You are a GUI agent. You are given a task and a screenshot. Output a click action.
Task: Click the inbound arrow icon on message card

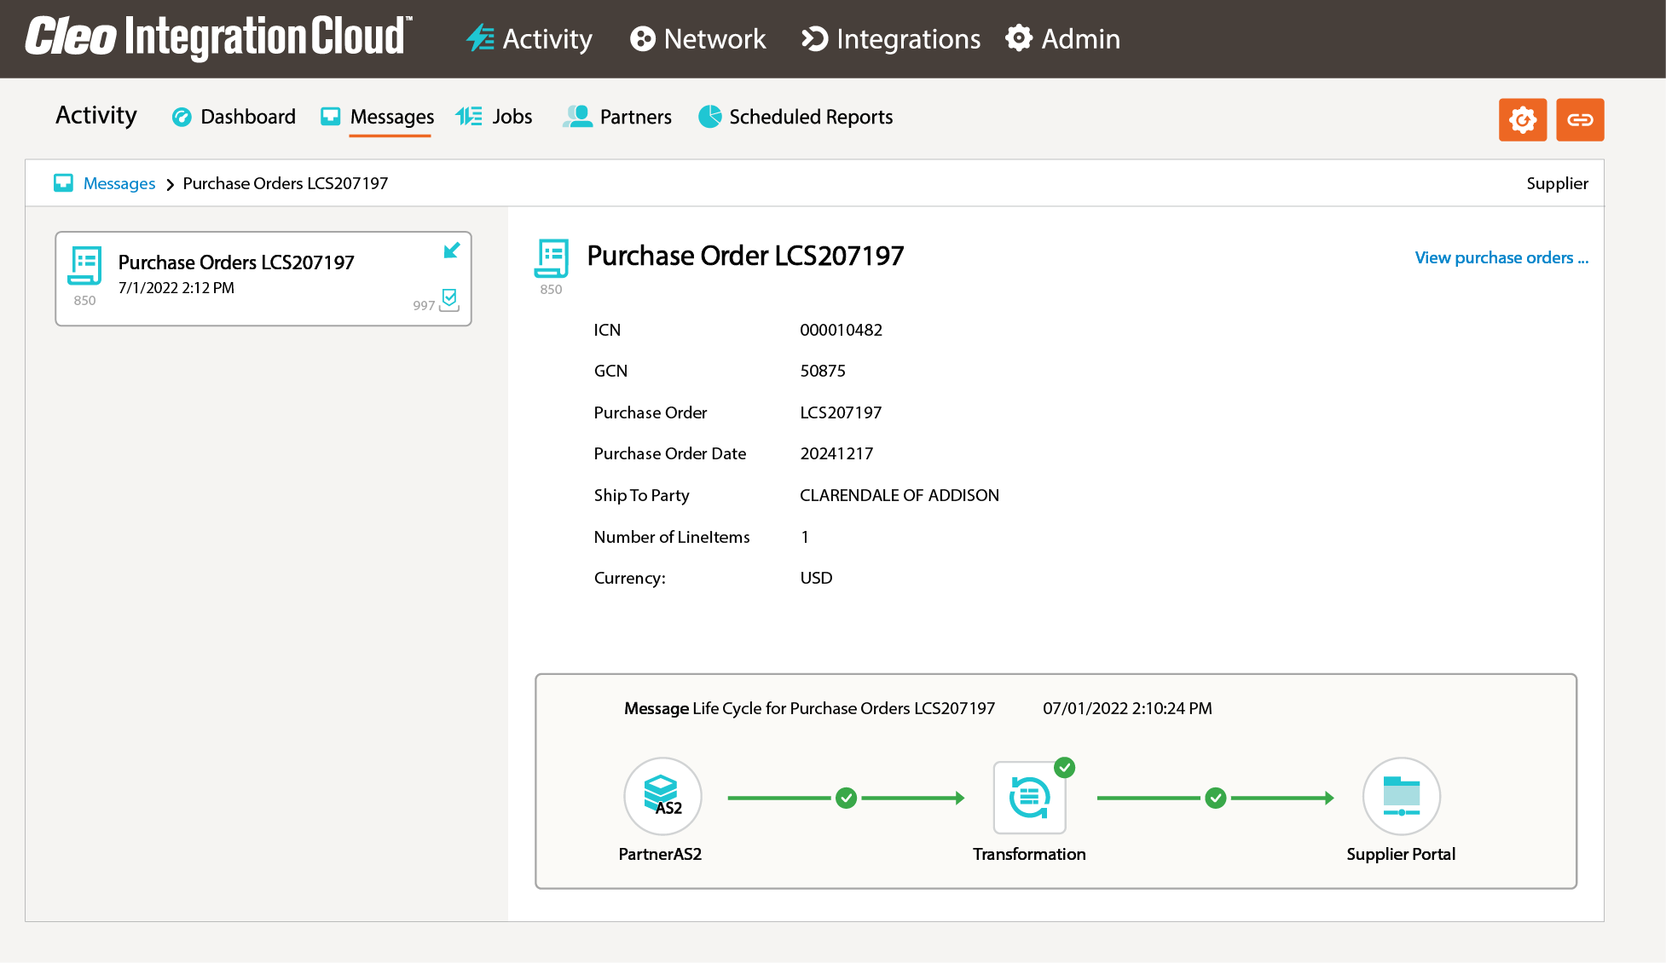coord(452,251)
